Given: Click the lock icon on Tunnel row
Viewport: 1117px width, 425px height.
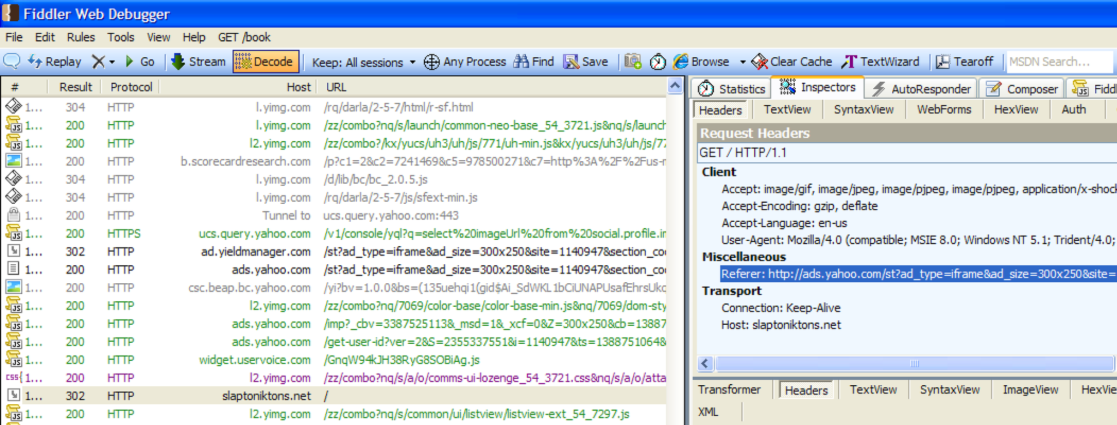Looking at the screenshot, I should tap(13, 215).
